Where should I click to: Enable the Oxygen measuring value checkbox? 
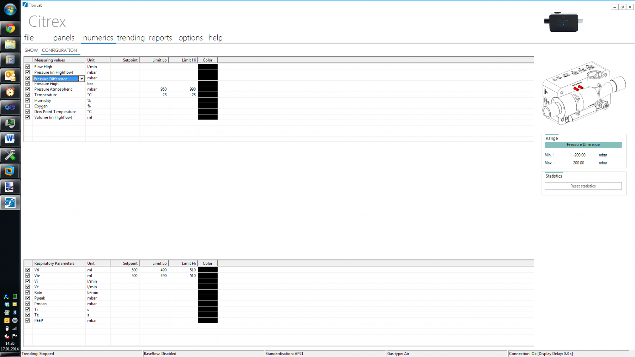point(28,106)
